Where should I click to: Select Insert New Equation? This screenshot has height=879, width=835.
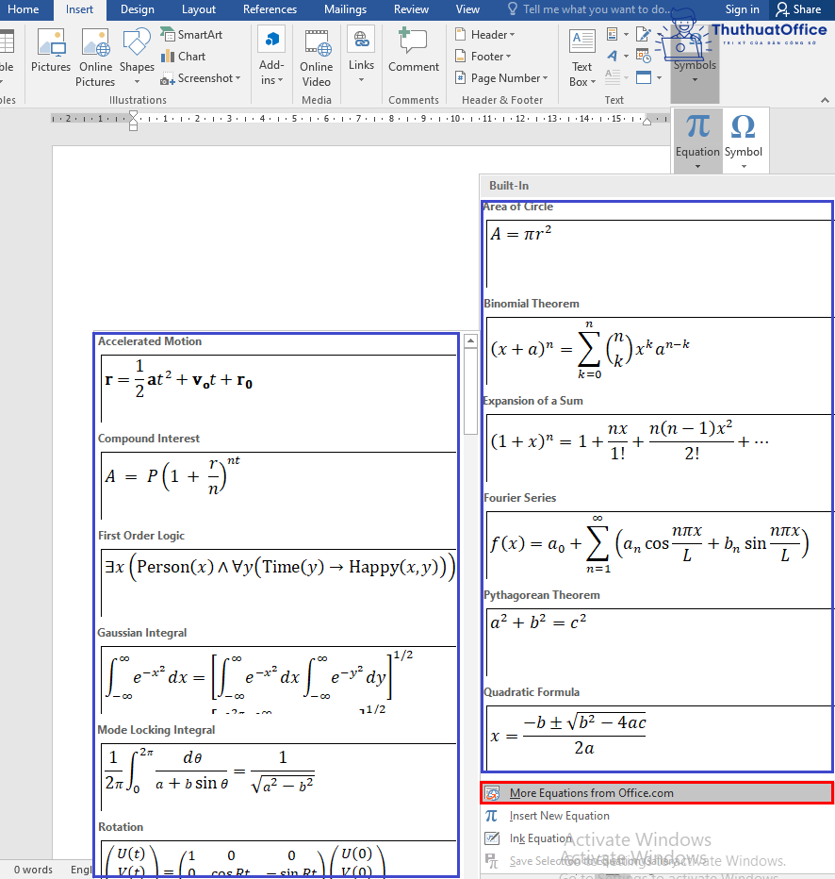click(x=559, y=816)
